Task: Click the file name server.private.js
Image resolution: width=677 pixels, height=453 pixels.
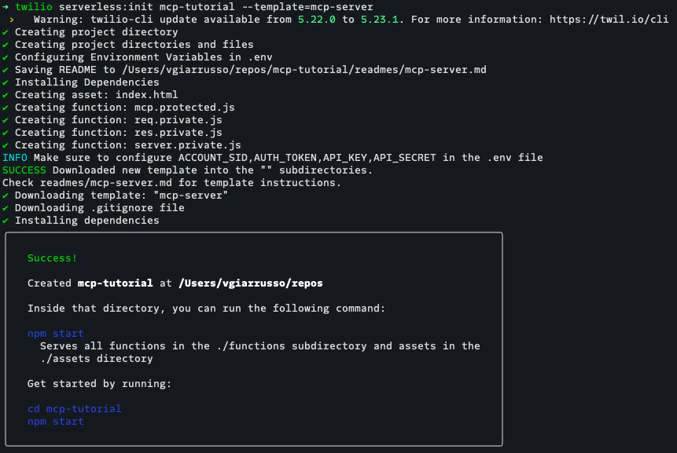Action: tap(187, 144)
